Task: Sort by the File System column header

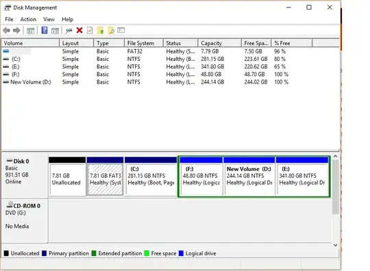Action: 144,43
